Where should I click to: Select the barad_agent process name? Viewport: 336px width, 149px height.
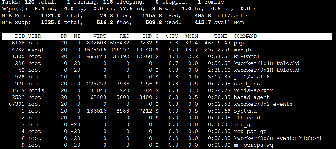point(252,97)
